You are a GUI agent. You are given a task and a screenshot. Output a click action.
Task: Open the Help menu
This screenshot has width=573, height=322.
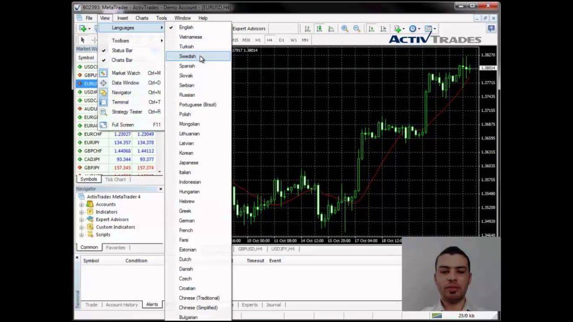tap(203, 18)
